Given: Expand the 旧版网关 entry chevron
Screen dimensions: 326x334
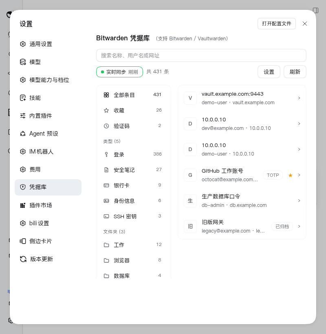Looking at the screenshot, I should 299,226.
